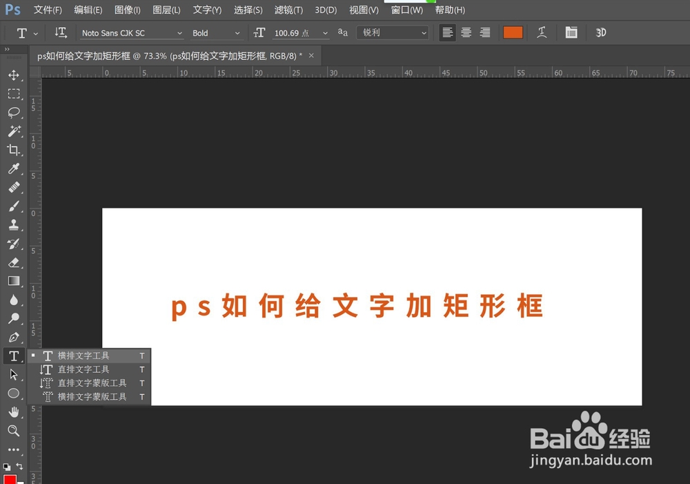Open the anti-aliasing 锐利 dropdown
Viewport: 690px width, 484px height.
pos(393,32)
